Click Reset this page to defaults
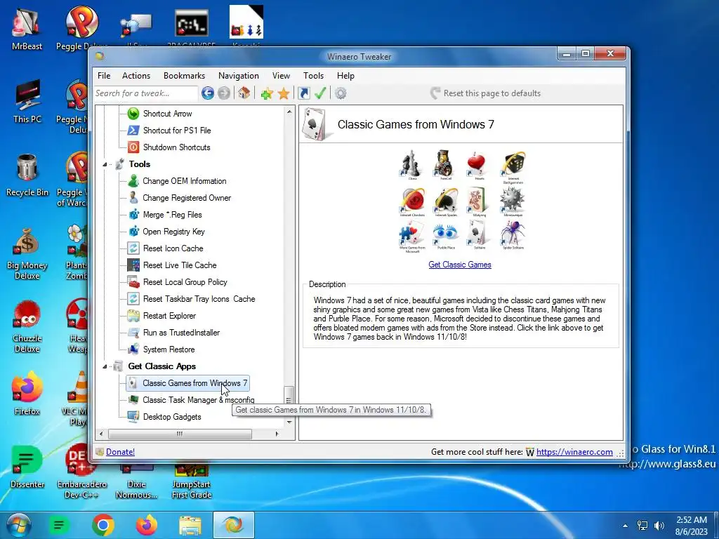This screenshot has width=719, height=539. click(486, 93)
